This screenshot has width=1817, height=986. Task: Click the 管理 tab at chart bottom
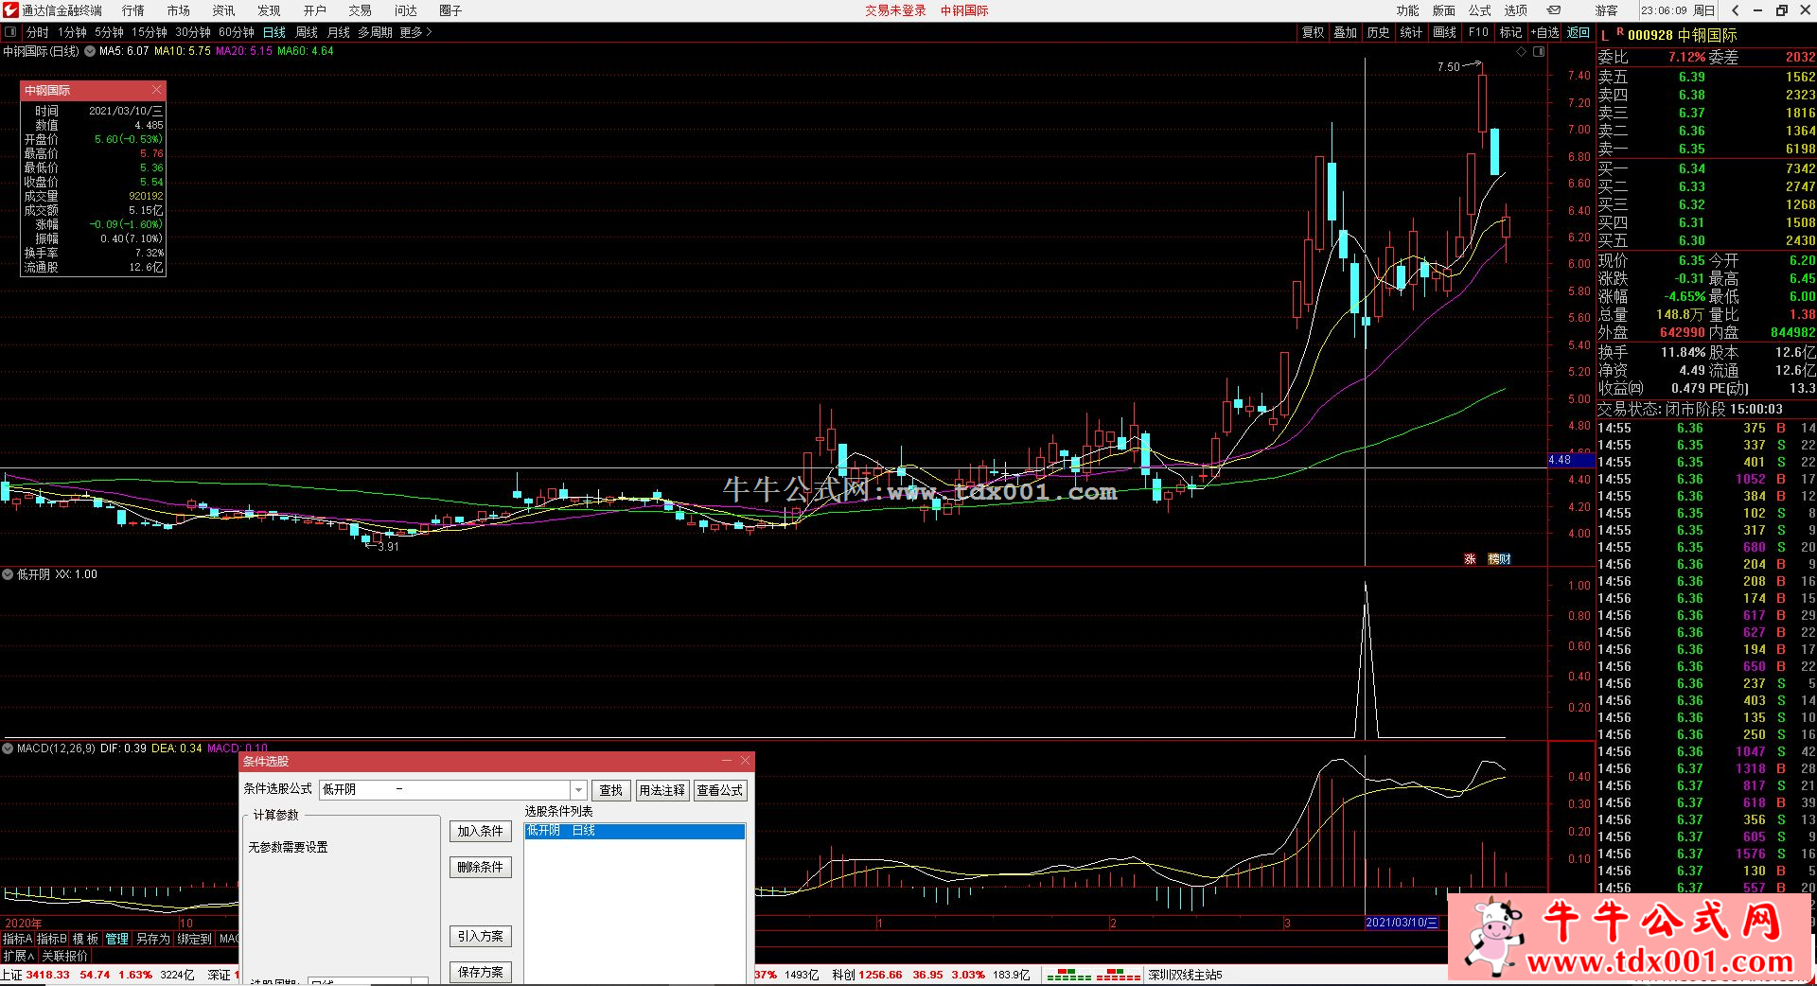pyautogui.click(x=117, y=939)
